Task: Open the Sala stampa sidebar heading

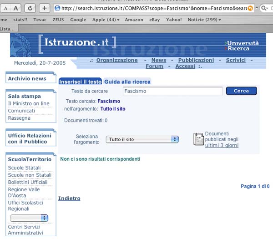Action: [25, 96]
